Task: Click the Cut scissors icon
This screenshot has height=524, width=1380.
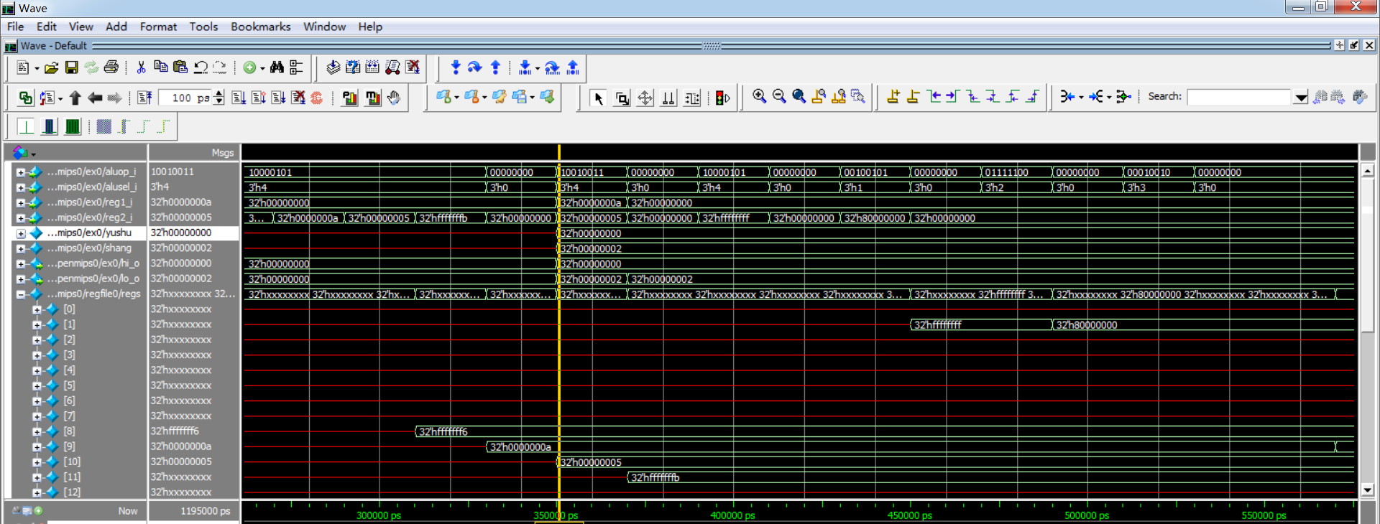Action: tap(141, 67)
